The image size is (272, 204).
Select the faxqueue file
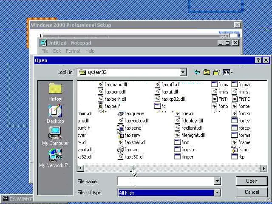(x=131, y=114)
